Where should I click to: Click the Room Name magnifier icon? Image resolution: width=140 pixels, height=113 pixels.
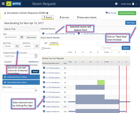[36, 90]
